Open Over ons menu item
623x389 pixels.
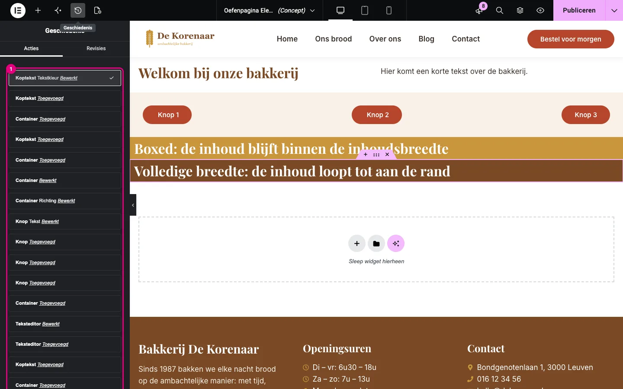point(385,39)
